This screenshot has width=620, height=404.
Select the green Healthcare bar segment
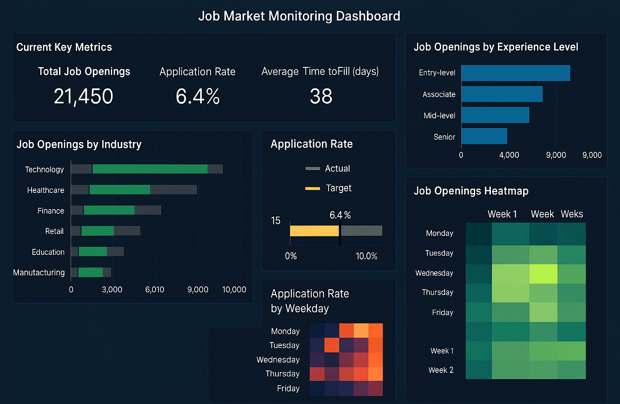click(x=120, y=190)
